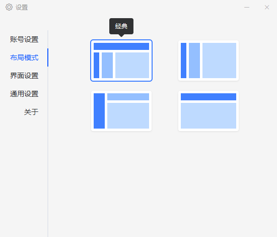
Task: Click the settings gear icon in title bar
Action: click(9, 7)
